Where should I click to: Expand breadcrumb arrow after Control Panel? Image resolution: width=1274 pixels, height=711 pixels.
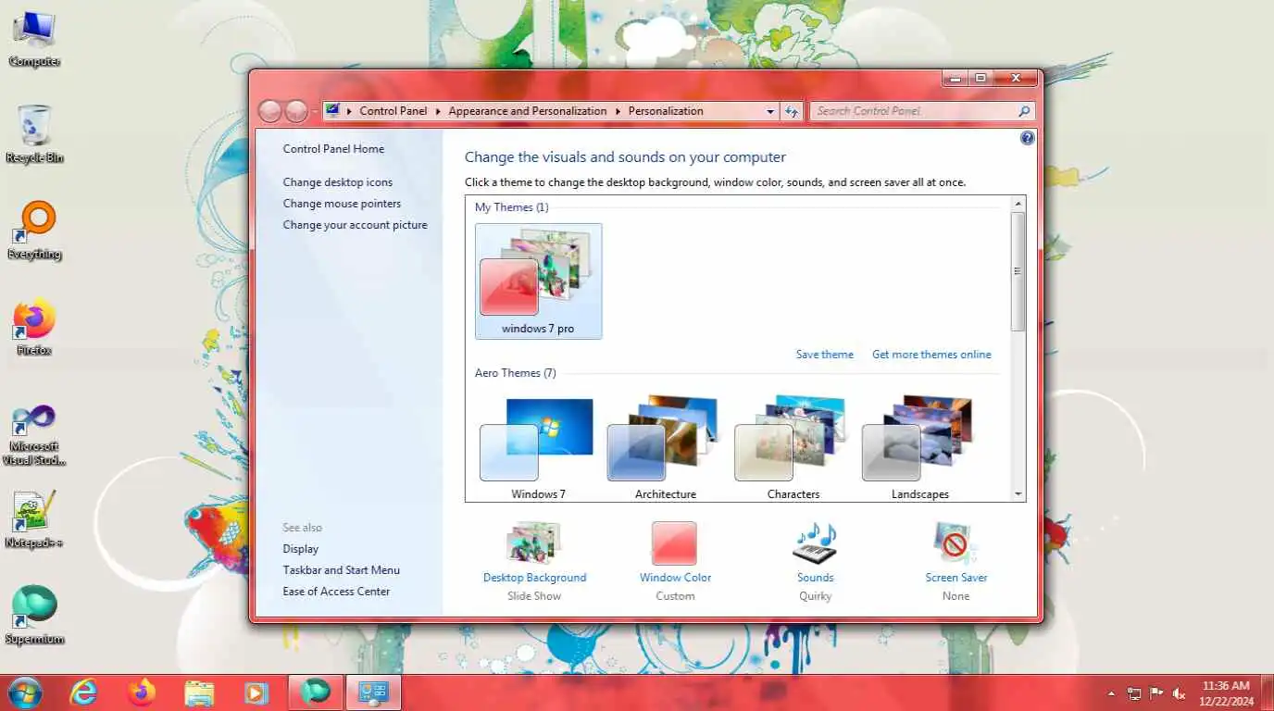pyautogui.click(x=438, y=111)
